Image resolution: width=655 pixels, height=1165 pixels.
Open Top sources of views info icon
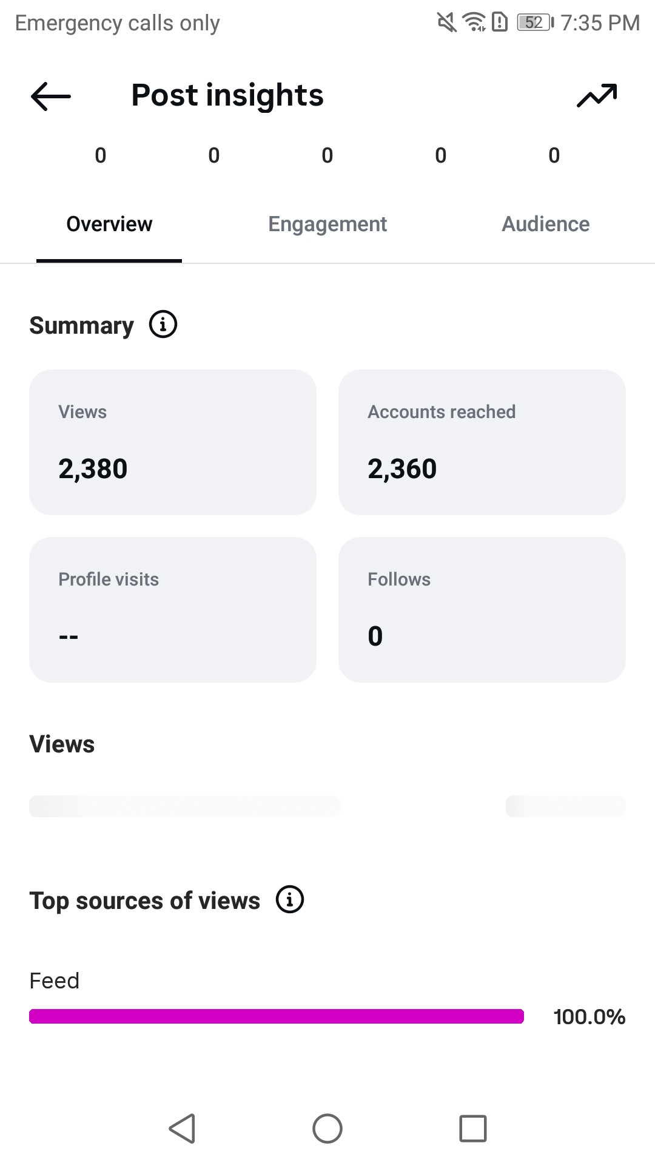point(290,900)
